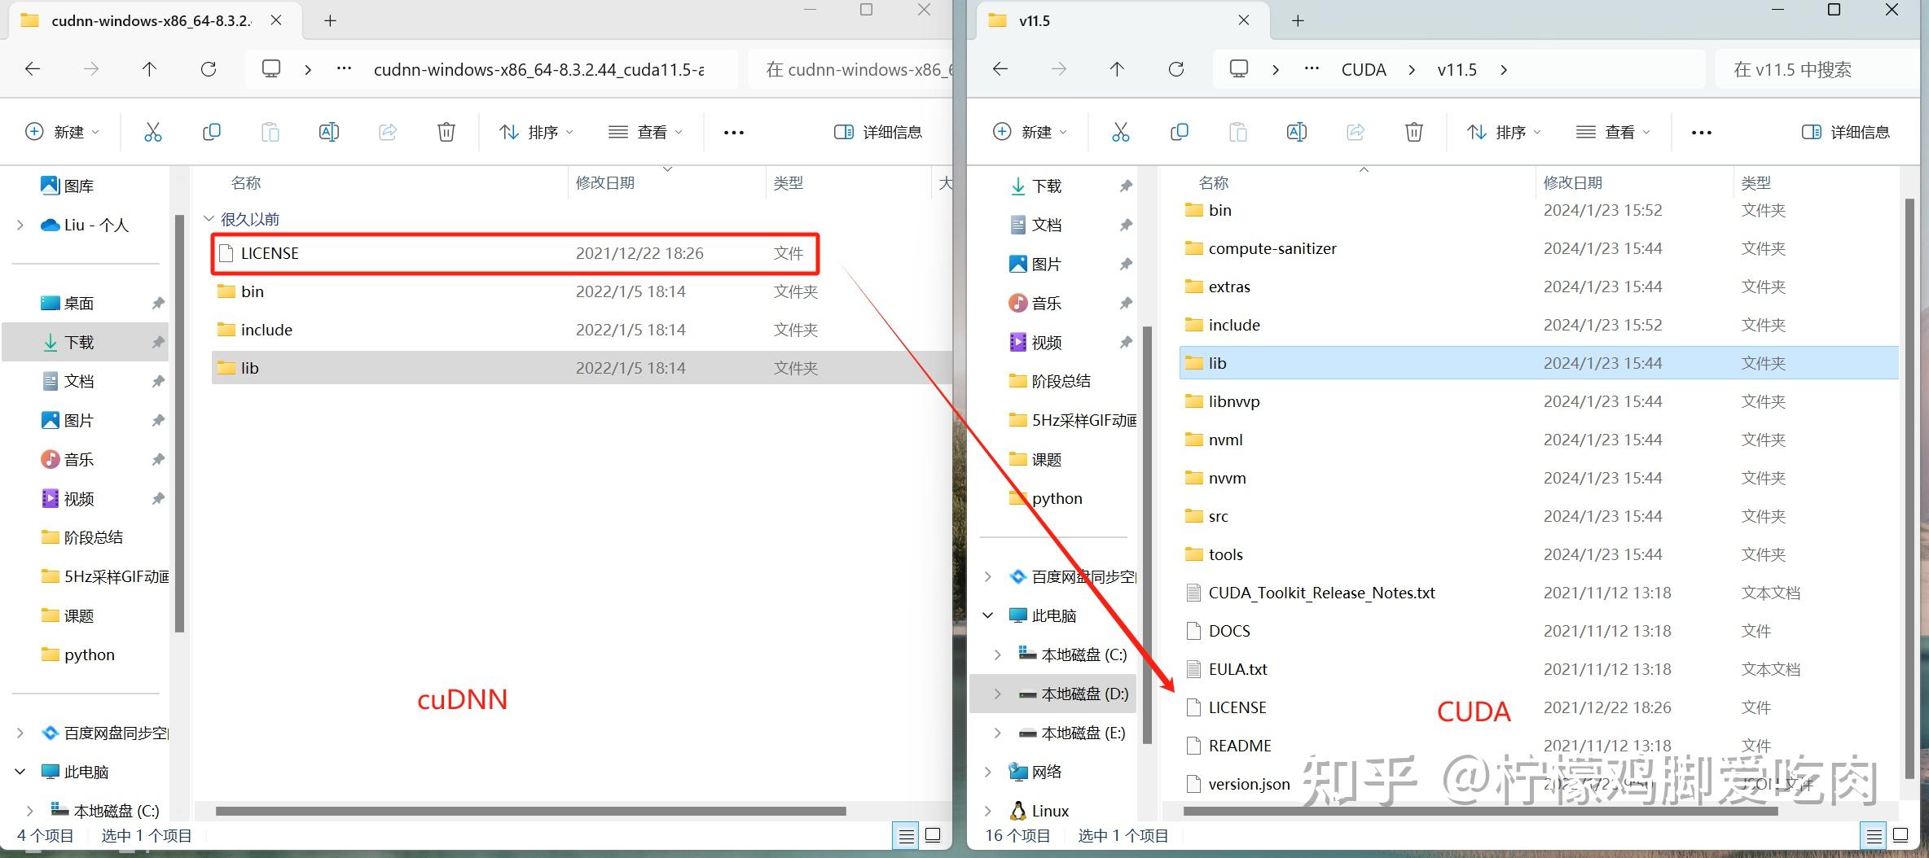Share the selected file

coord(1355,131)
